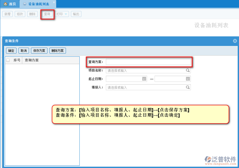The image size is (239, 168).
Task: Click the home icon in 首页 tab
Action: click(6, 4)
